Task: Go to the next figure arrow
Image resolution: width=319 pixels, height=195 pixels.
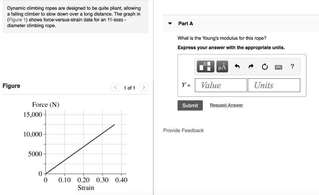Action: (x=143, y=88)
